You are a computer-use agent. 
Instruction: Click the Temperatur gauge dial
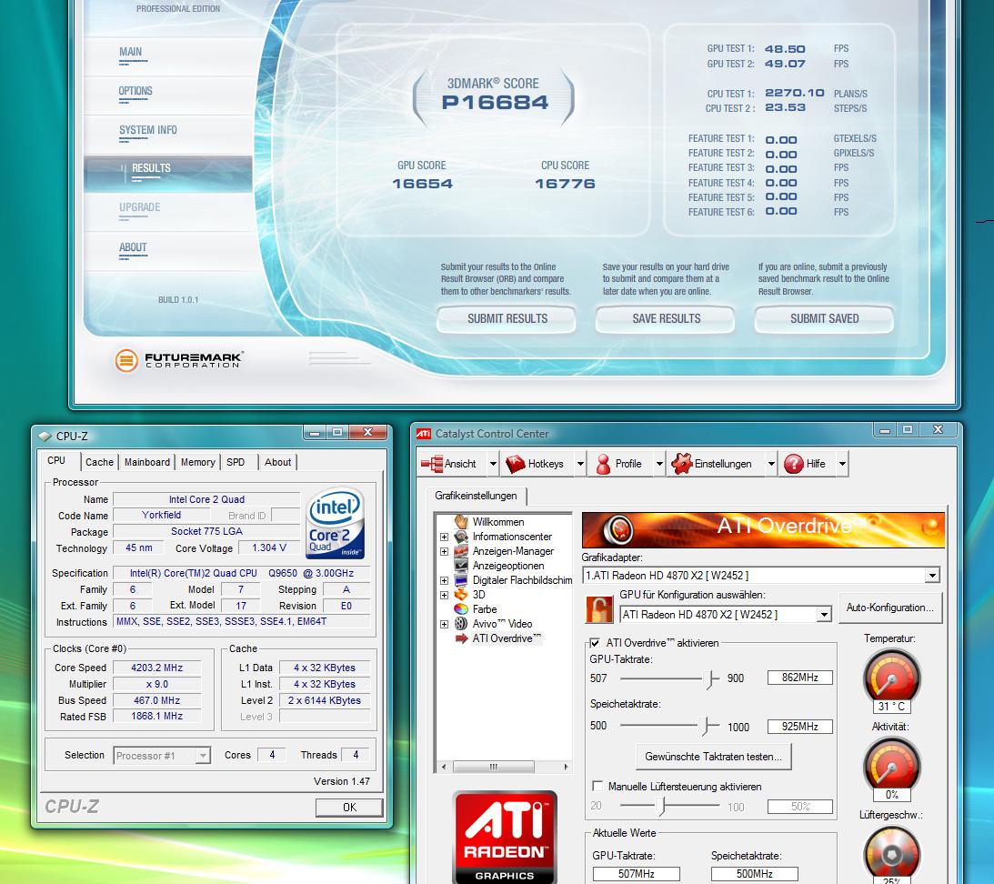tap(891, 676)
